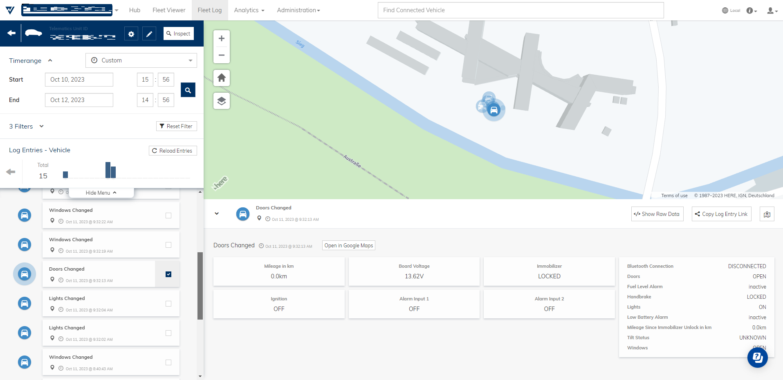Check the Lights Changed 9:32:02 AM entry

click(168, 333)
